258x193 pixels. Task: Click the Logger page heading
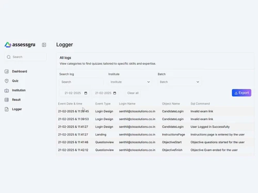coord(64,45)
